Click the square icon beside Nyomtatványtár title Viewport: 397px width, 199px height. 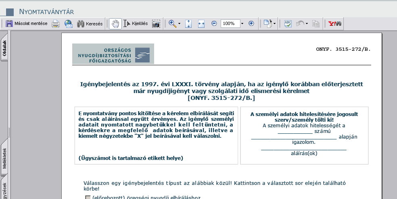coord(10,12)
